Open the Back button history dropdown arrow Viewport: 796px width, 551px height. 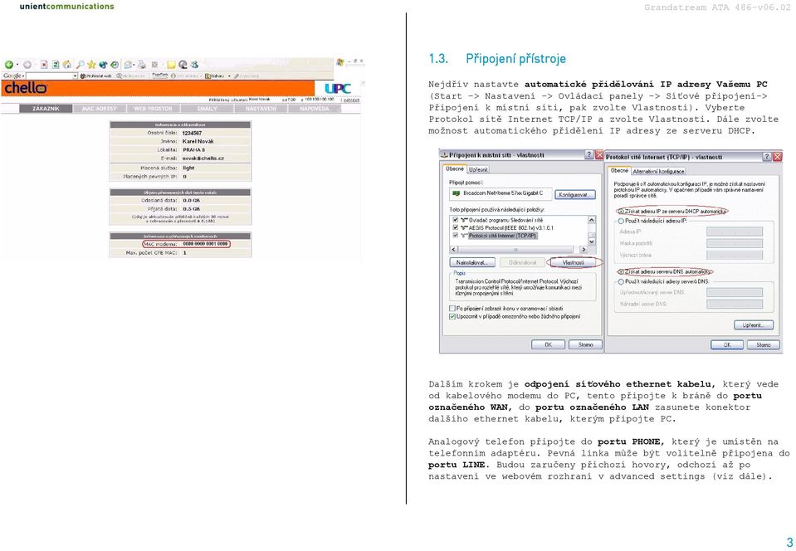tap(17, 65)
